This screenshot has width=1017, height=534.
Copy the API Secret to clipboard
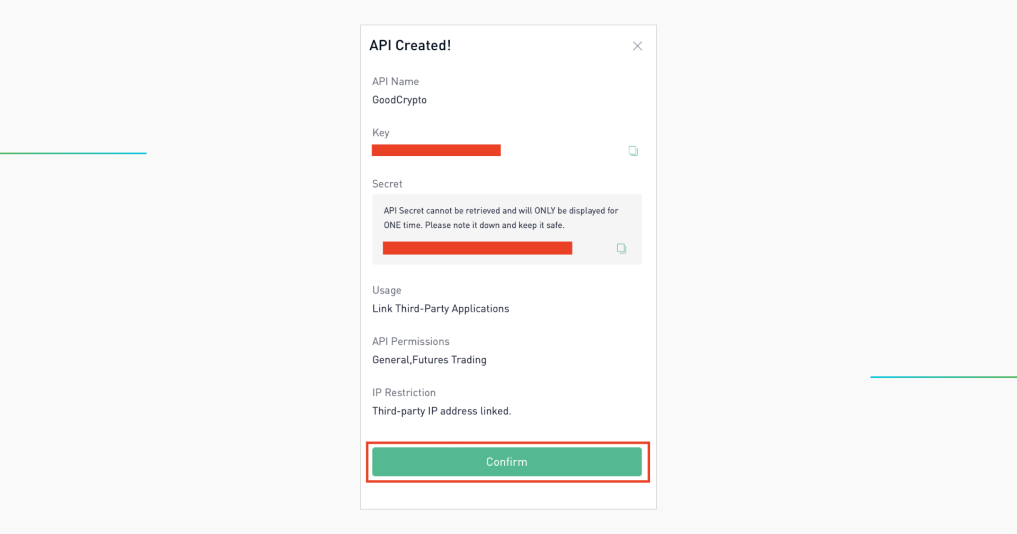tap(621, 248)
